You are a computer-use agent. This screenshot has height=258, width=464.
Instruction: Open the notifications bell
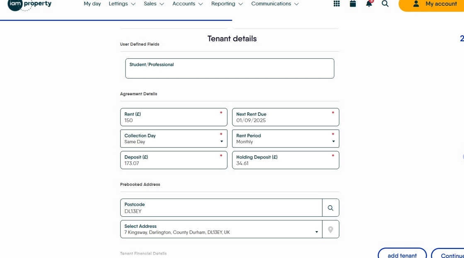pos(369,4)
